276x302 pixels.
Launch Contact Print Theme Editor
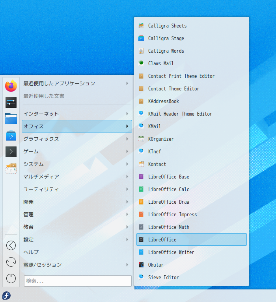click(192, 76)
